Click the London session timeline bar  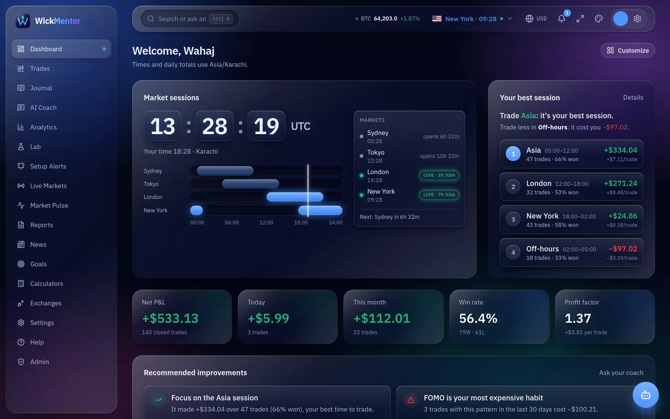click(295, 197)
